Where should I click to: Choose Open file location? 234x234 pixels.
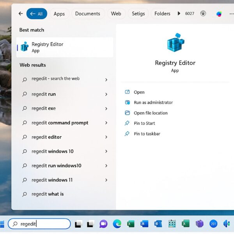coord(151,113)
